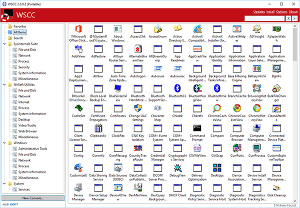Collapse the NirSoft Utilities tree node
This screenshot has height=208, width=300.
click(x=4, y=84)
